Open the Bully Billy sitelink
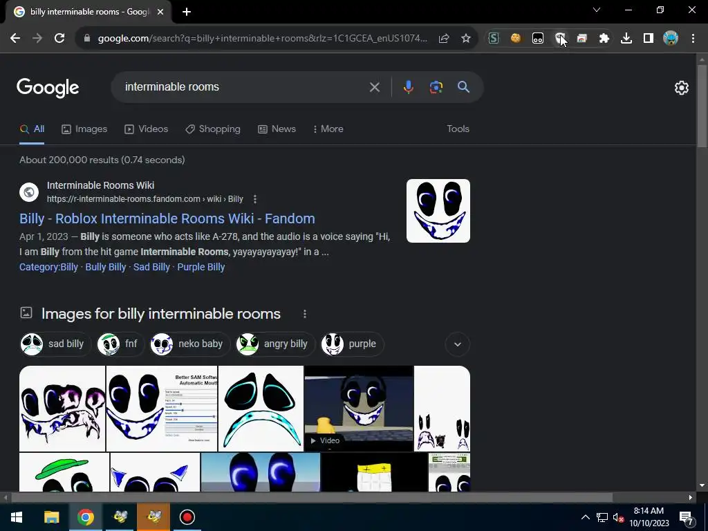Image resolution: width=708 pixels, height=531 pixels. click(106, 268)
